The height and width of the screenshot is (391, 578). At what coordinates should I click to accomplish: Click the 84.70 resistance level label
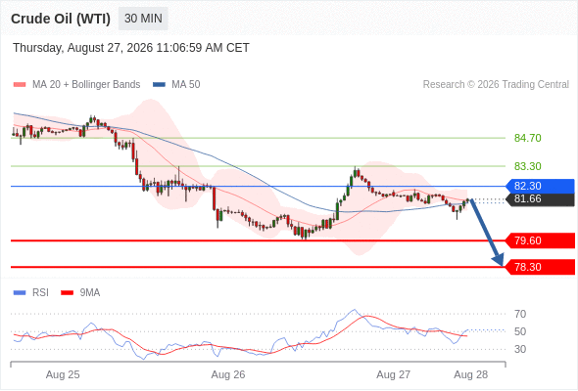click(x=527, y=138)
